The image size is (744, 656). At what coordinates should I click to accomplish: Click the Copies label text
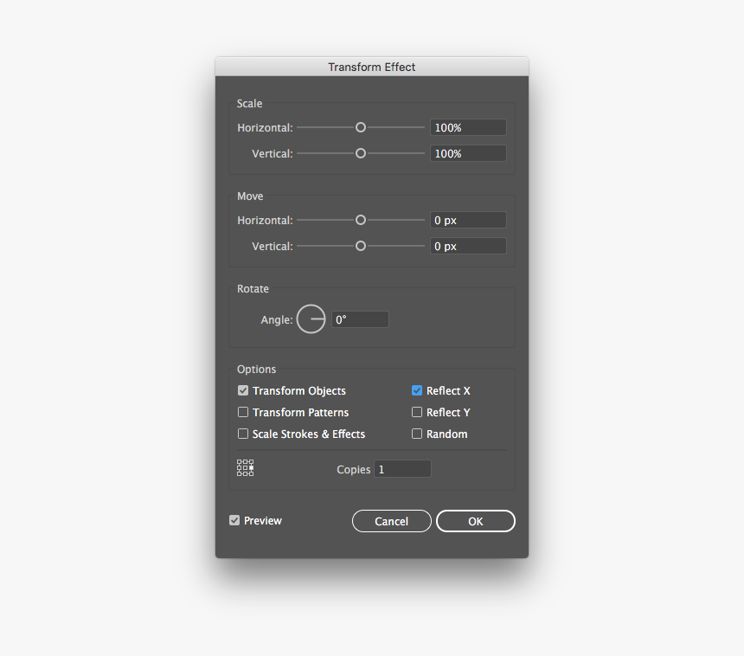(354, 469)
